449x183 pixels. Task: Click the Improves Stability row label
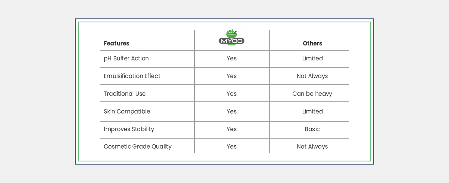pos(129,129)
